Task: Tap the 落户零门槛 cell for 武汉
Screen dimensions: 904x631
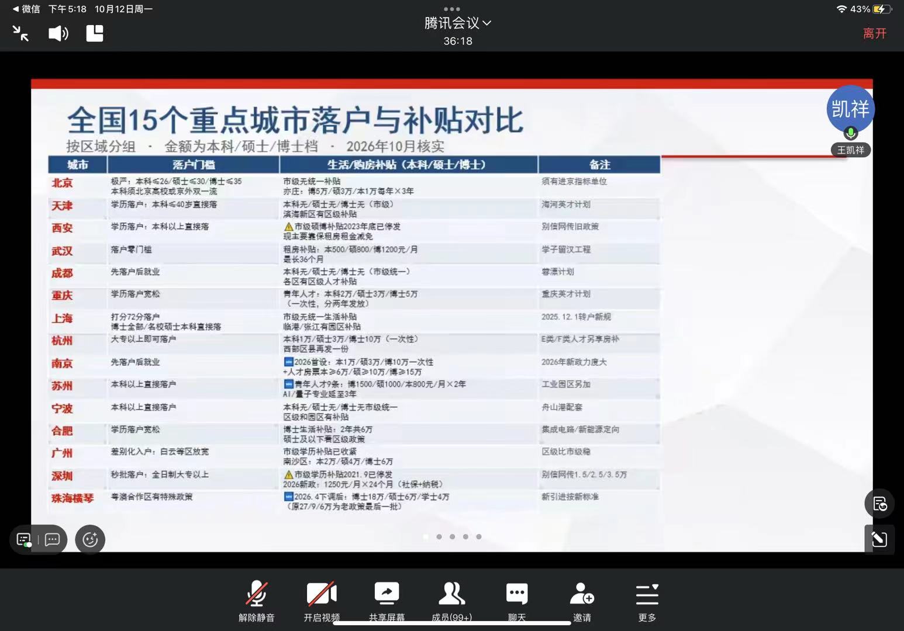Action: (x=131, y=249)
